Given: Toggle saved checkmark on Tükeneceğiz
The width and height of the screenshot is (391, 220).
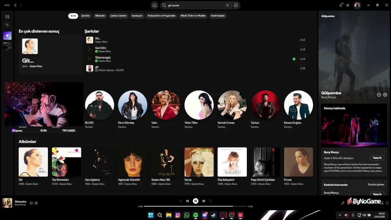Looking at the screenshot, I should (294, 59).
